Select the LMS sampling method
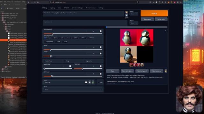 tap(61, 38)
